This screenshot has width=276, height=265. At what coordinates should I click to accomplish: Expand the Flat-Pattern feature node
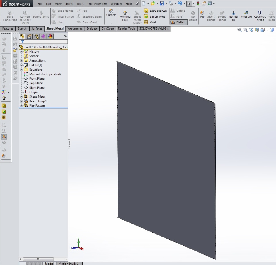coord(22,106)
